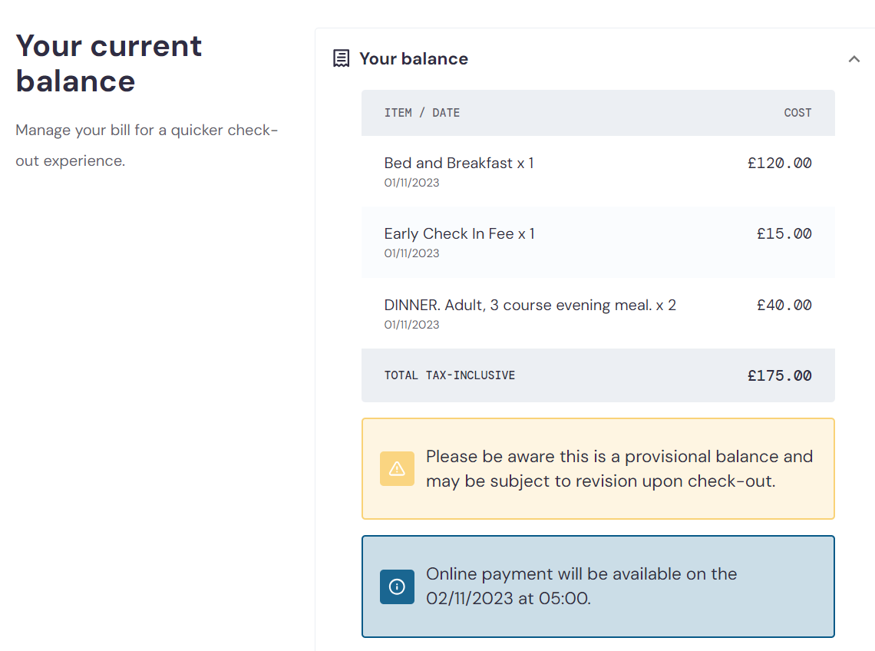This screenshot has width=875, height=651.
Task: Click the yellow warning triangle icon
Action: click(x=397, y=468)
